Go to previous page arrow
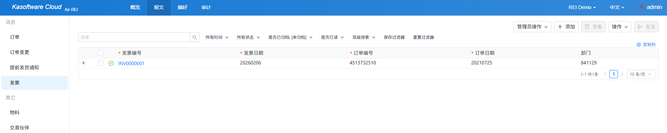This screenshot has width=667, height=133. pyautogui.click(x=605, y=74)
